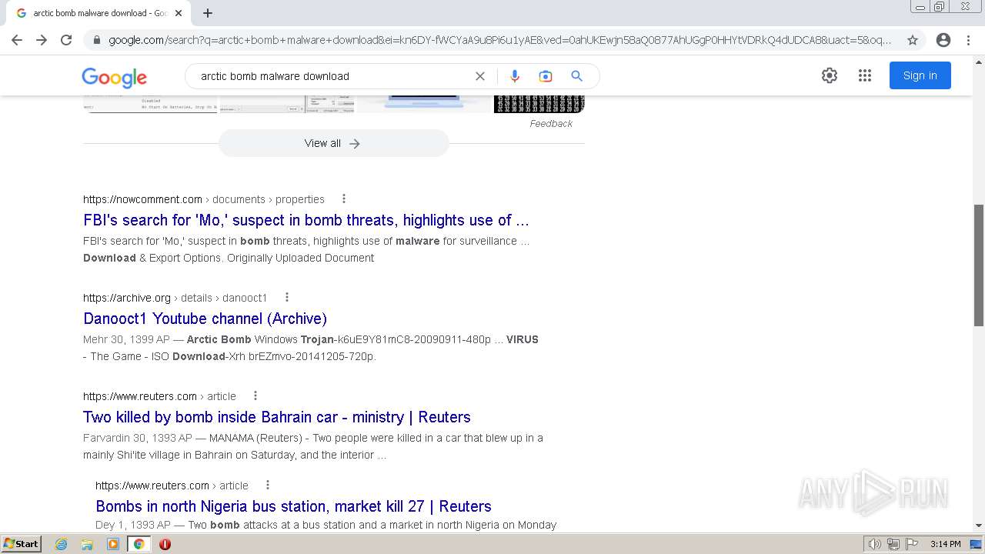Close the arctic bomb malware download tab
Viewport: 985px width, 554px height.
179,13
